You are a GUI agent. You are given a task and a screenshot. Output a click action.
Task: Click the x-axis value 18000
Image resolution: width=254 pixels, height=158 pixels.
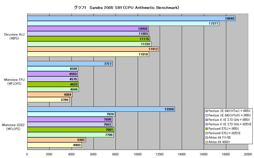(226, 154)
